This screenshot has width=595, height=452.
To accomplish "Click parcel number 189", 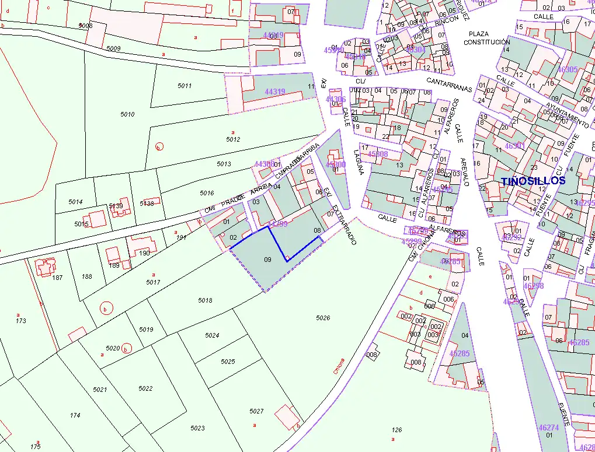I will 114,265.
